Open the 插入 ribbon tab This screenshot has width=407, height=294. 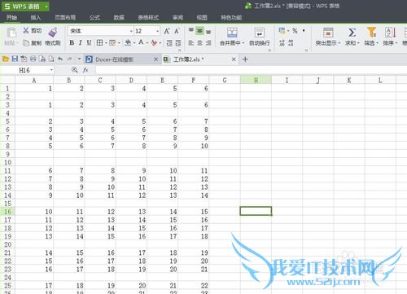[x=36, y=17]
